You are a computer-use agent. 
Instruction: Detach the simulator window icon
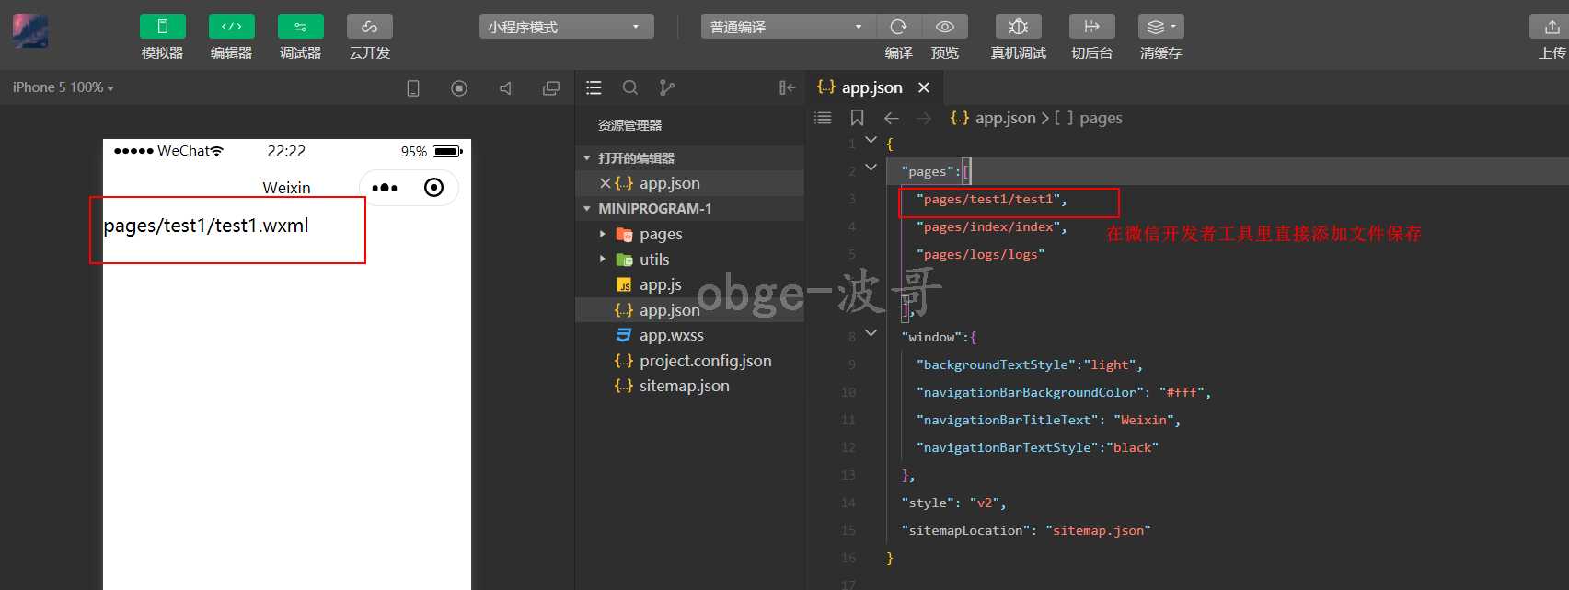[551, 88]
